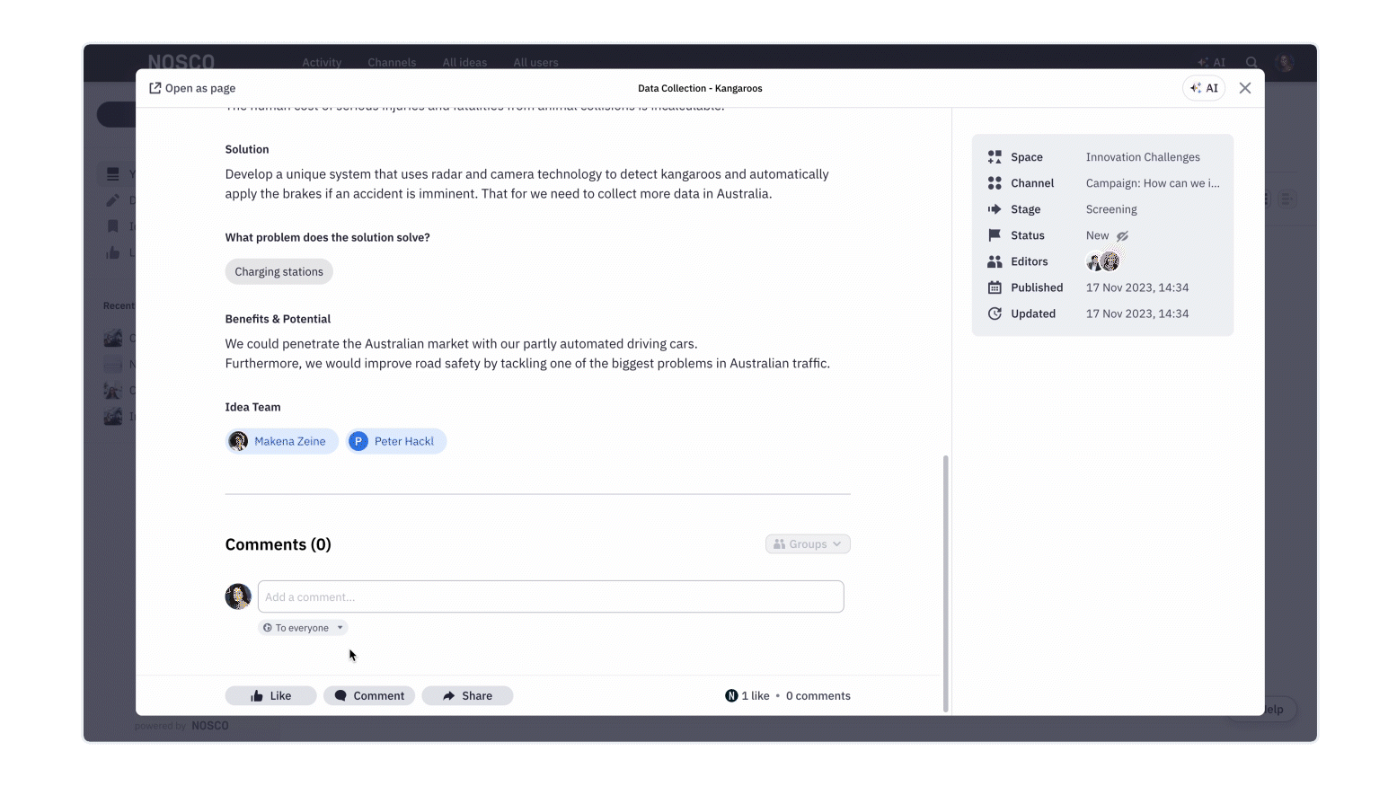1397x786 pixels.
Task: Open Peter Hackl's profile chip
Action: (x=396, y=441)
